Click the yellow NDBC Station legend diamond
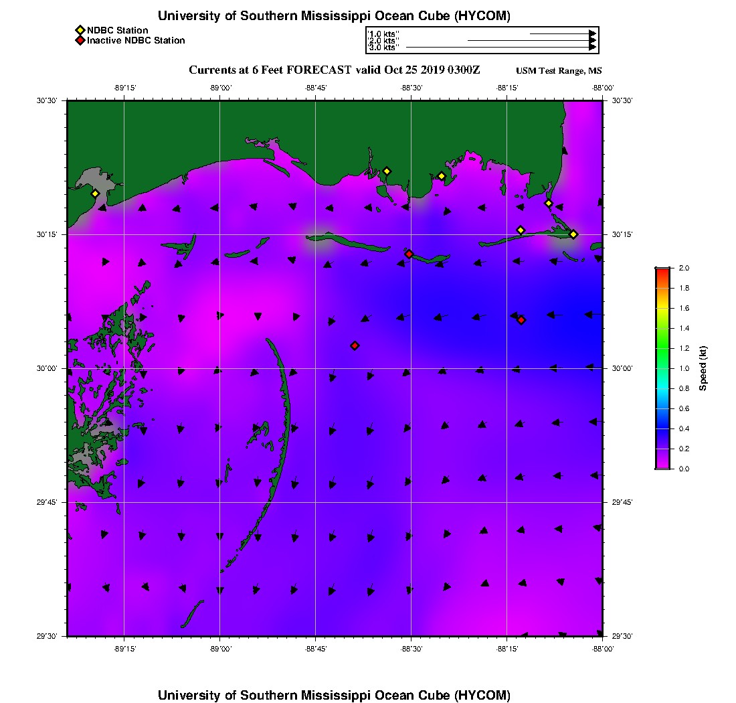The height and width of the screenshot is (703, 736). click(80, 31)
